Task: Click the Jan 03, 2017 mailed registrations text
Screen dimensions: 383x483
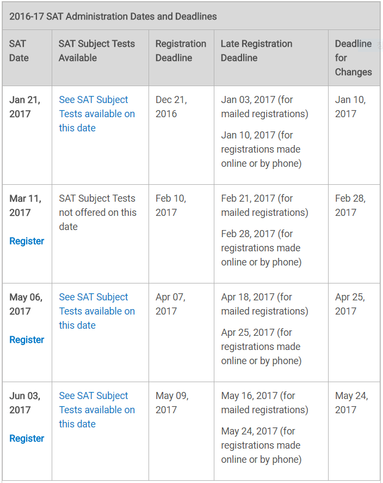Action: (x=264, y=107)
